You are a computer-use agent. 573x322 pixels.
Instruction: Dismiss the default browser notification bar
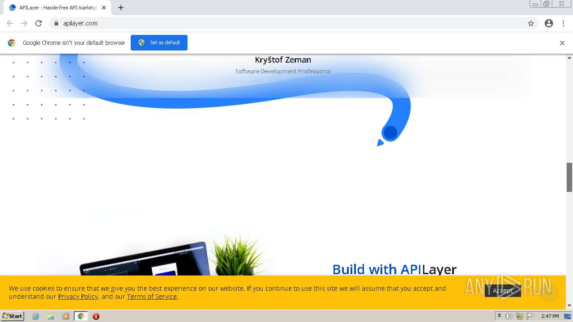[562, 43]
